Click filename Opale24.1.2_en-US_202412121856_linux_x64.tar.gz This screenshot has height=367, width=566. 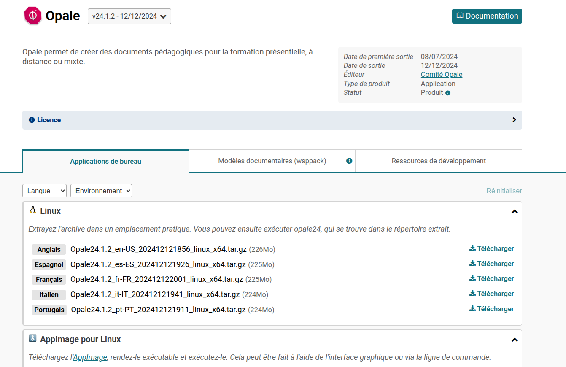click(x=159, y=249)
